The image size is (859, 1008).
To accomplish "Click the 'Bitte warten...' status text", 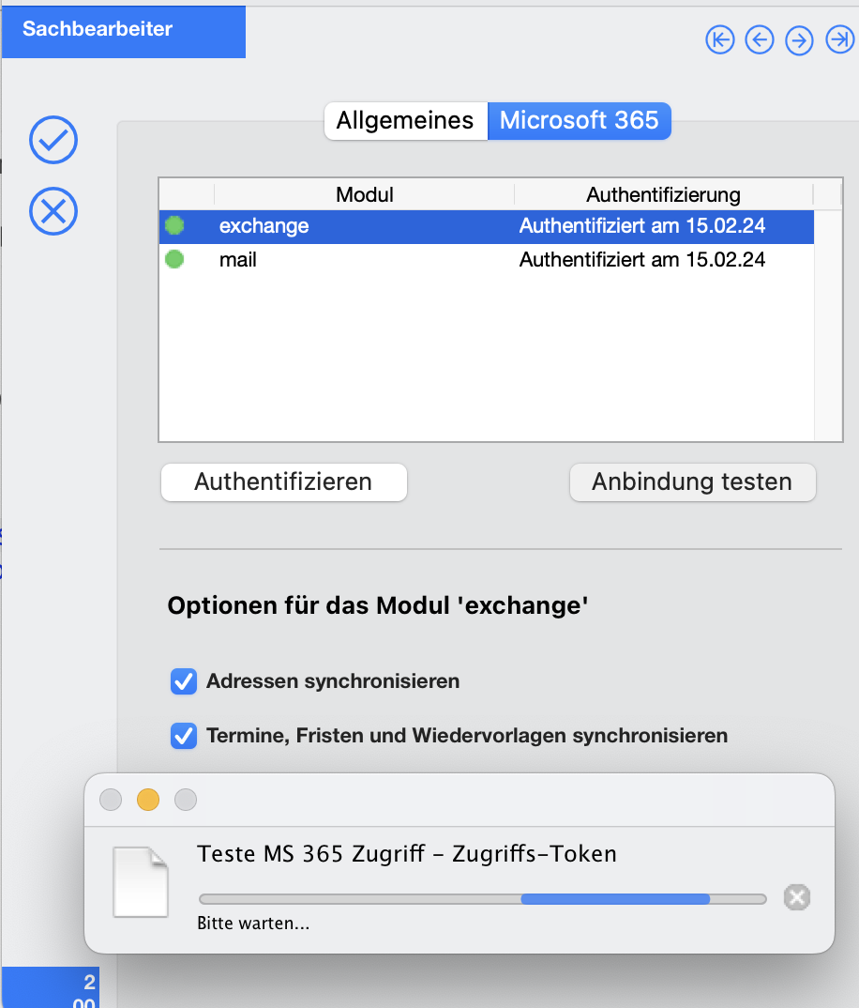I will [253, 924].
